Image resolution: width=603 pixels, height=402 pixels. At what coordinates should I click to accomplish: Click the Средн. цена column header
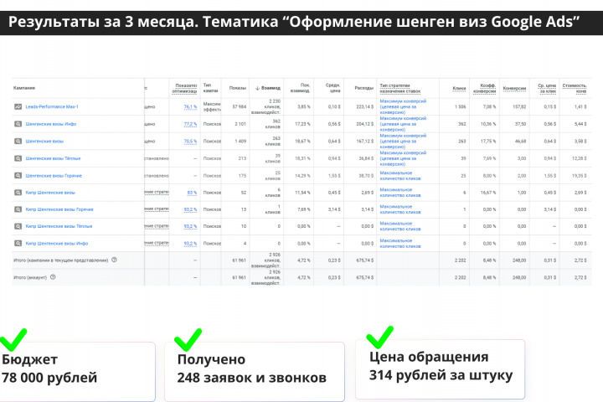(x=332, y=88)
